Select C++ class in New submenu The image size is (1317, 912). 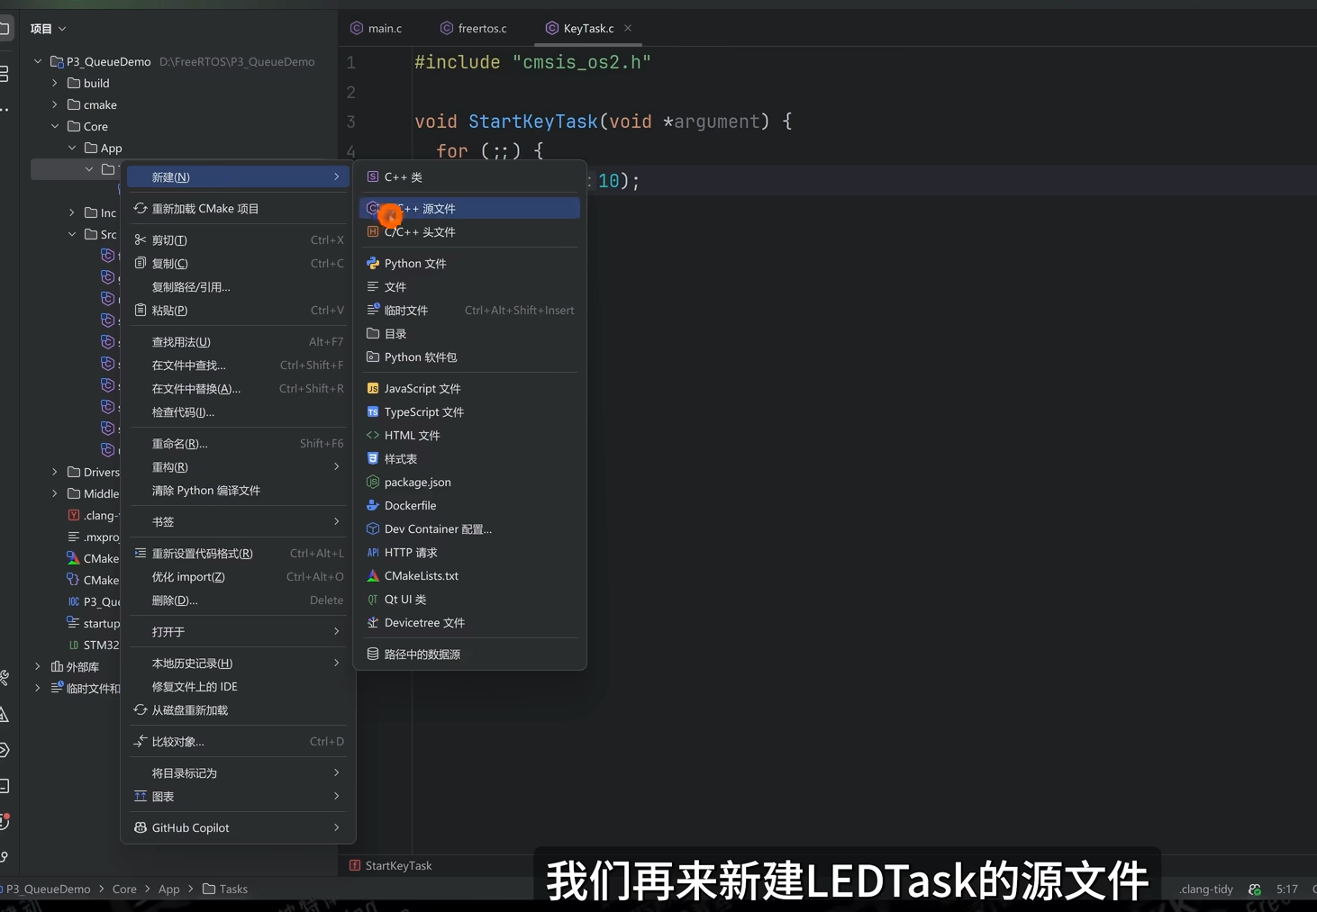coord(469,176)
